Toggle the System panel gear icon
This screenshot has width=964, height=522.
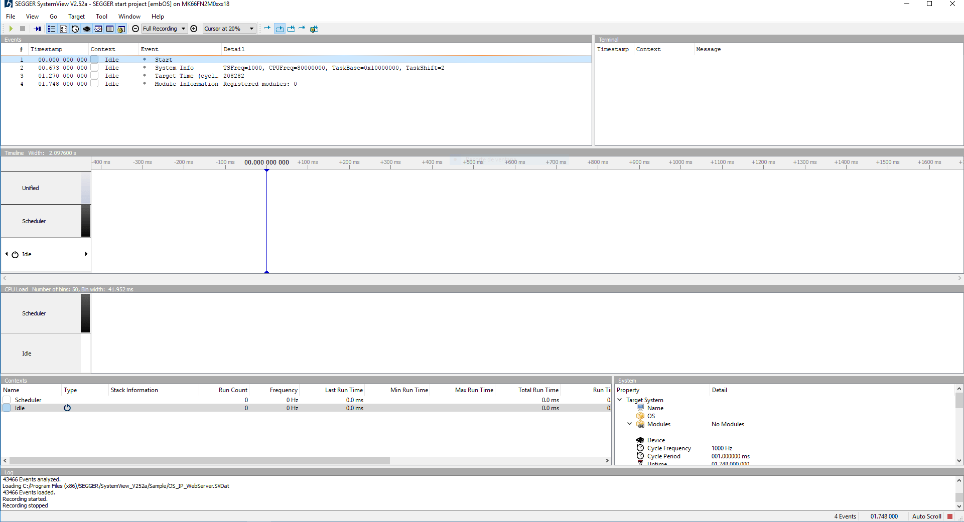pos(121,29)
